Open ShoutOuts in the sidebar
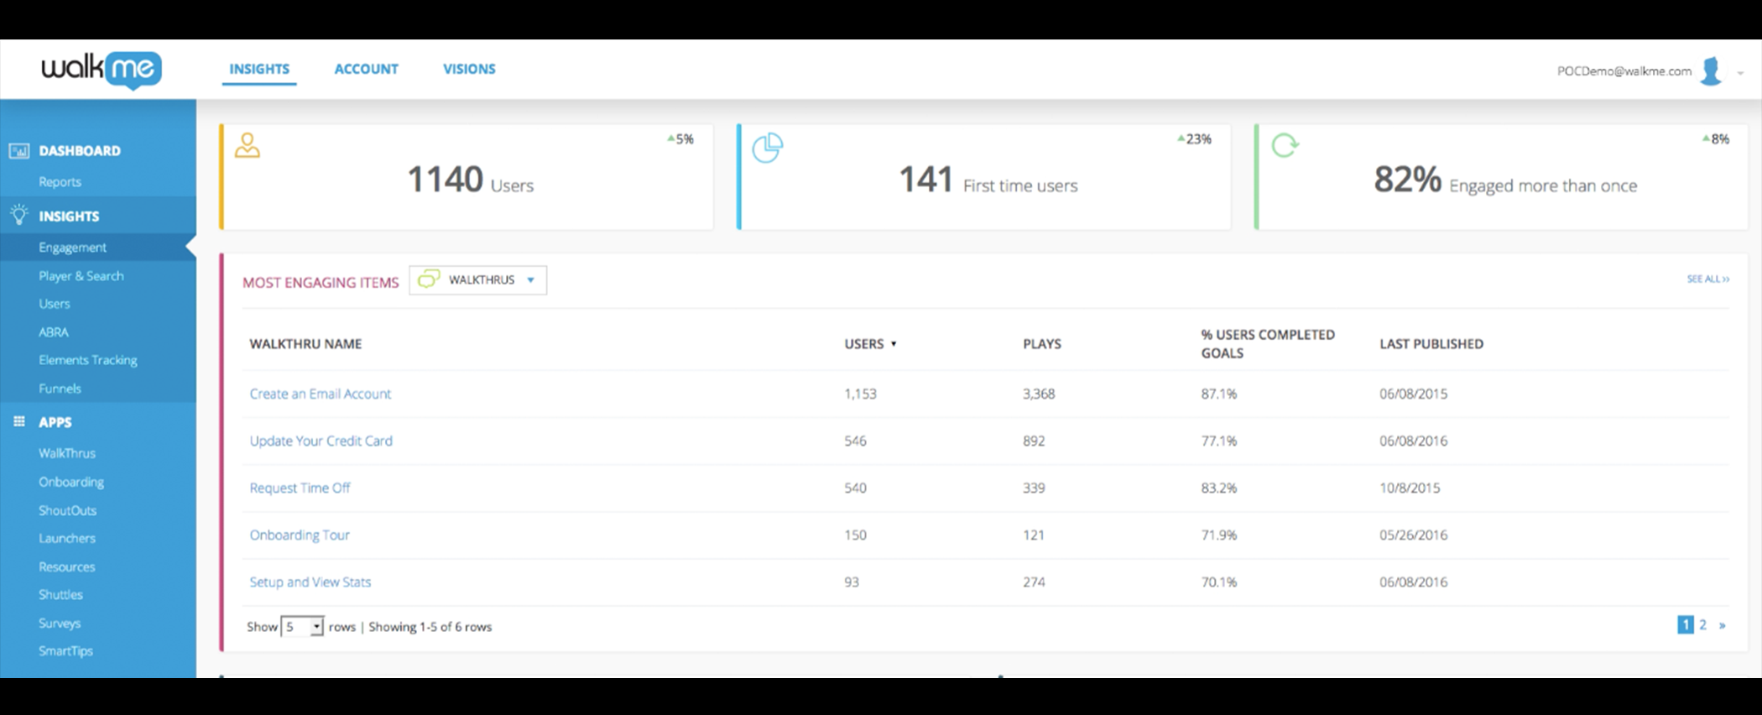 pyautogui.click(x=67, y=510)
